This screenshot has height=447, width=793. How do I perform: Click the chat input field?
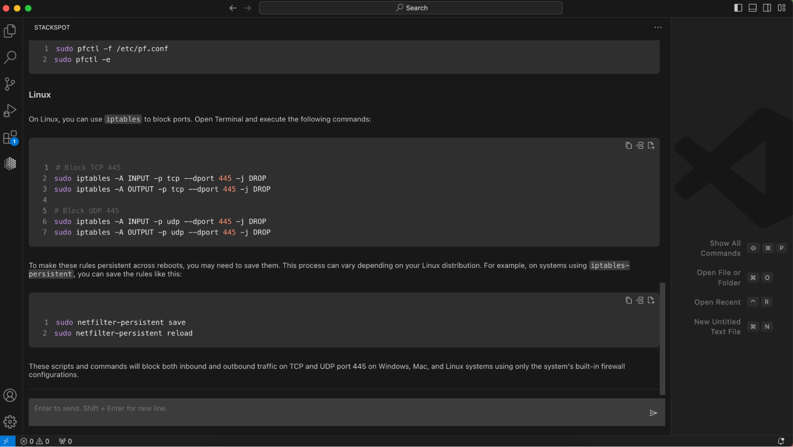click(x=337, y=412)
